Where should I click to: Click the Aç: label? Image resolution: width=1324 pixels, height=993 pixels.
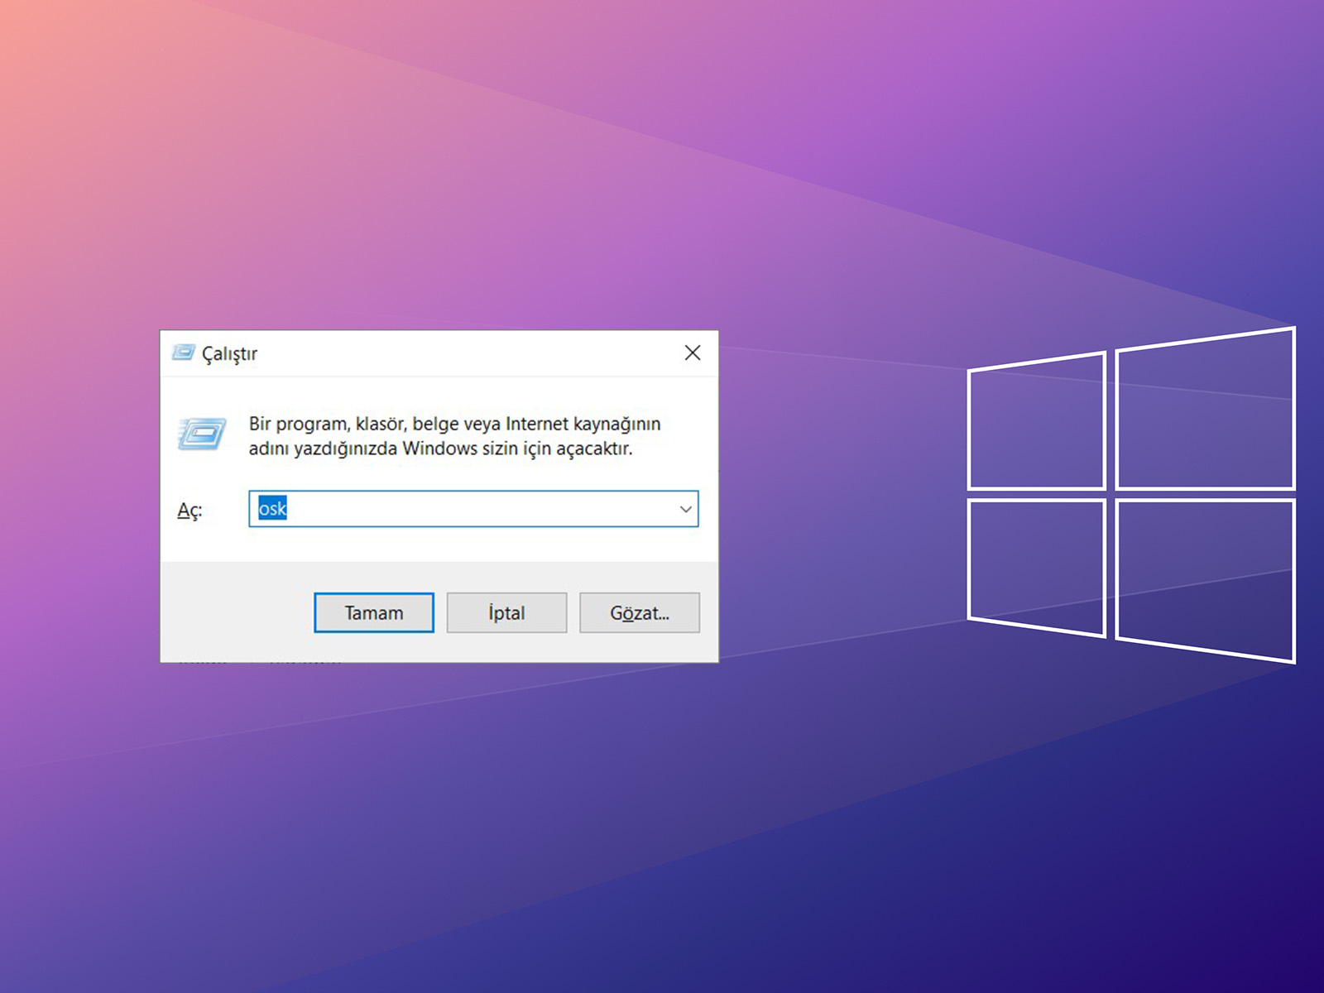[x=189, y=511]
